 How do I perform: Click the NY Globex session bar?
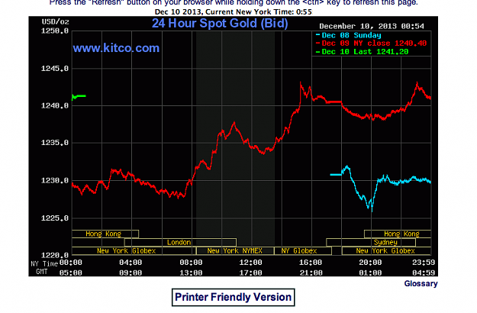point(303,251)
